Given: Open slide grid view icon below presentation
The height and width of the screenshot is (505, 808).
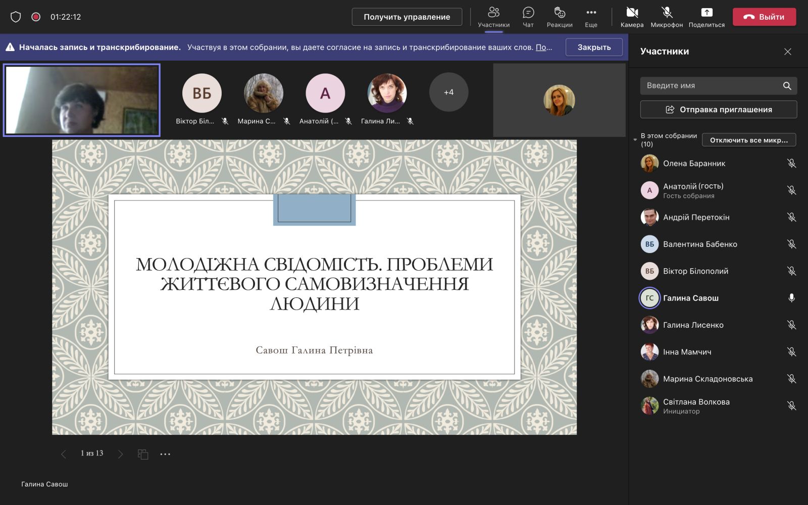Looking at the screenshot, I should coord(143,454).
